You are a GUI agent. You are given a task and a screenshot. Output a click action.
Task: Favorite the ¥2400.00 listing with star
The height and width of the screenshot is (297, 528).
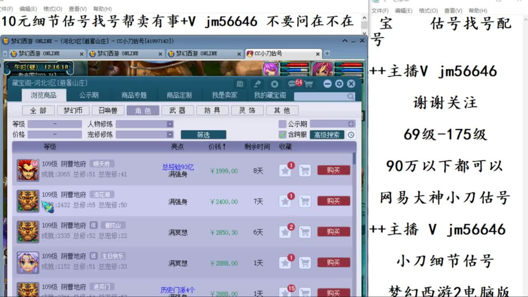tap(285, 201)
